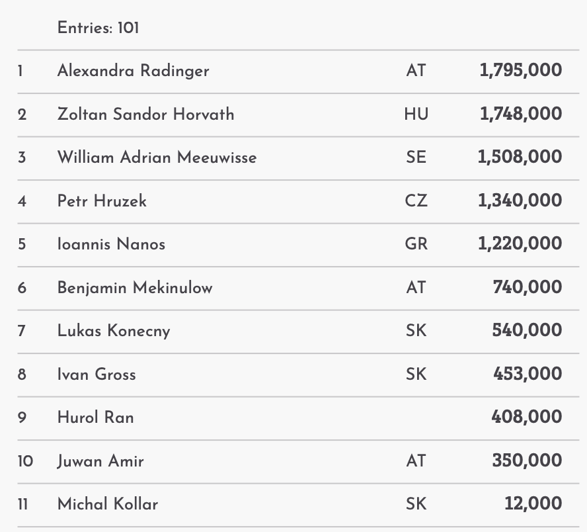Click the 408,000 chip count

click(x=527, y=418)
